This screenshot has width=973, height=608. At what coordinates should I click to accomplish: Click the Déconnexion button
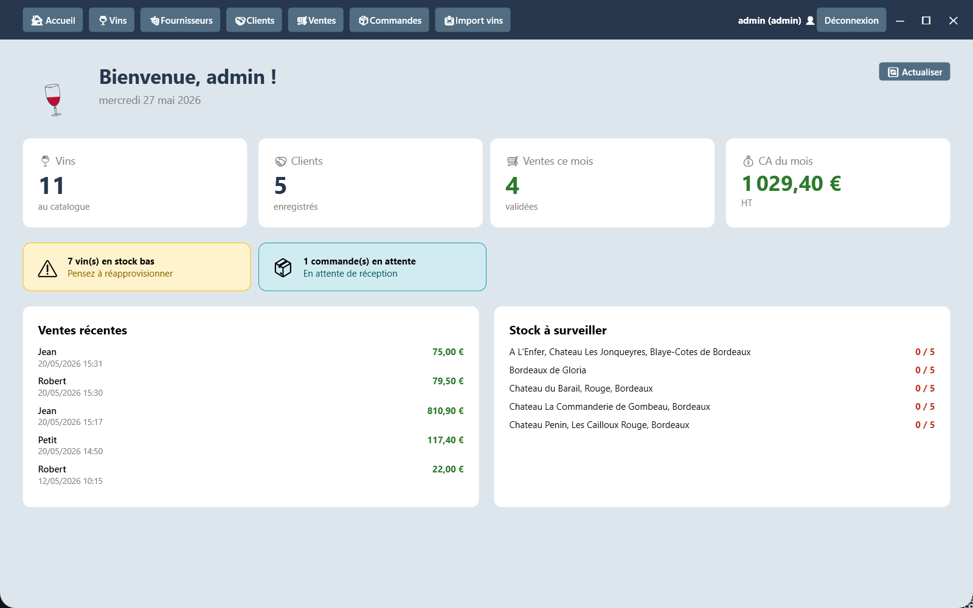[x=851, y=20]
